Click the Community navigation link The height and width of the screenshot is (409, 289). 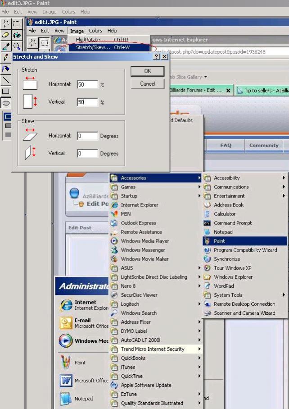(264, 145)
